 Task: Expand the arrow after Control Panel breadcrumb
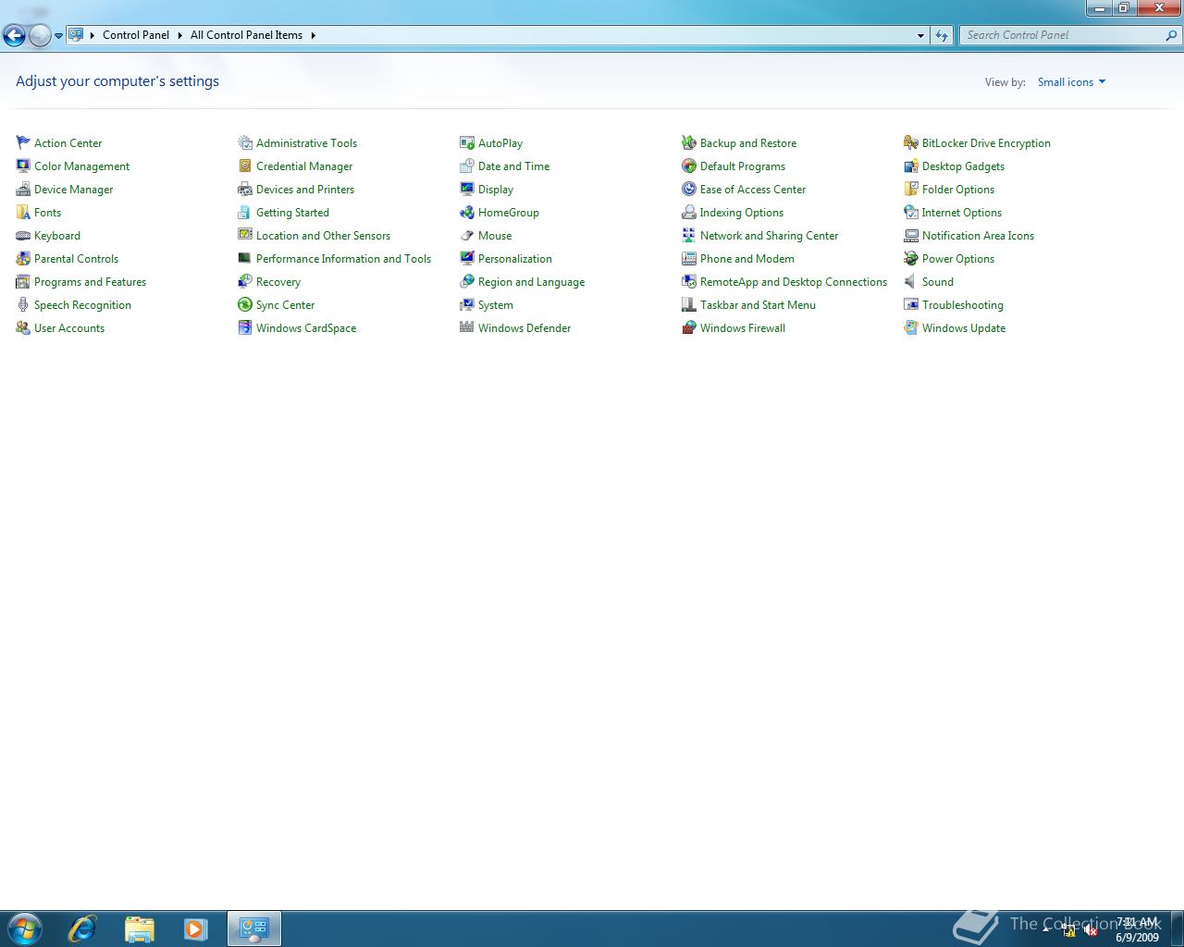(x=179, y=35)
